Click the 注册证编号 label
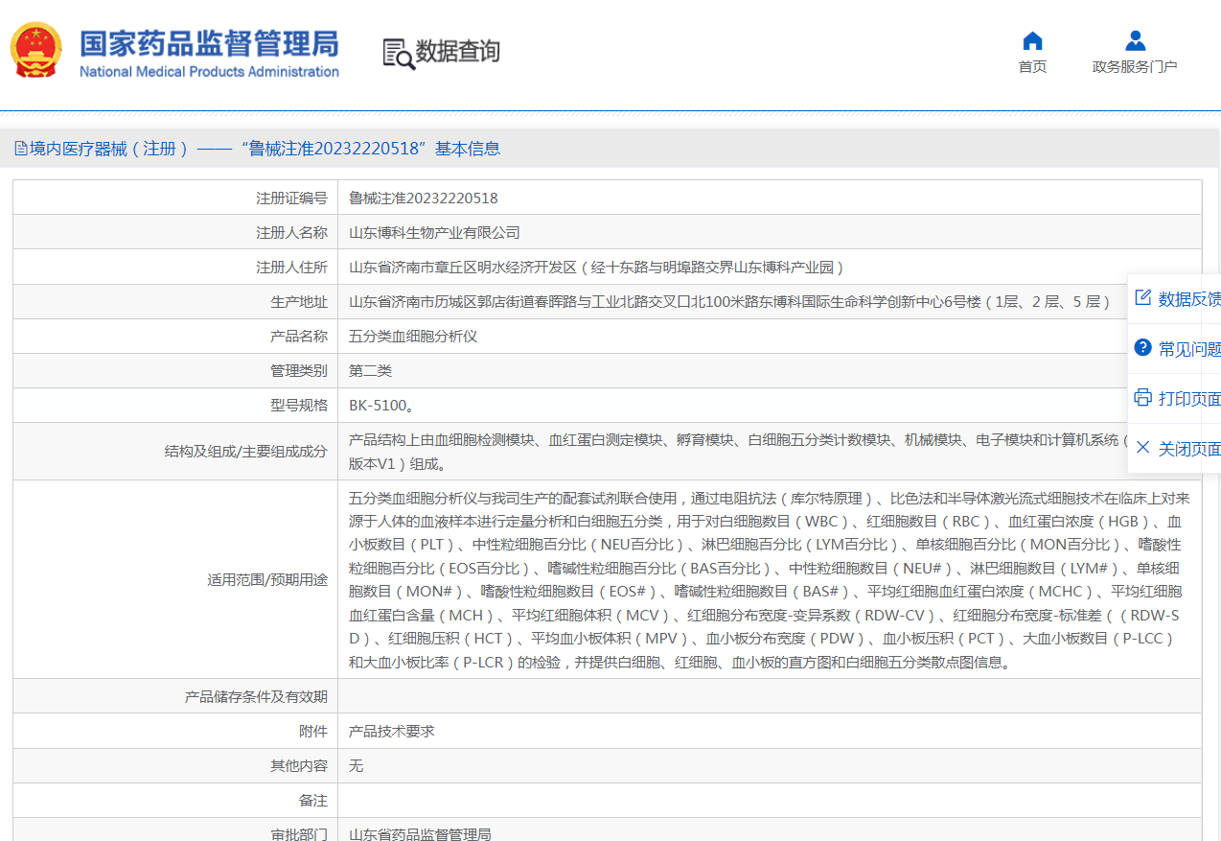The height and width of the screenshot is (841, 1221). pyautogui.click(x=291, y=199)
